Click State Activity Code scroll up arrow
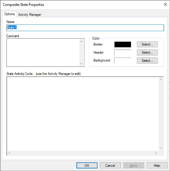The width and height of the screenshot is (170, 171). tap(161, 80)
